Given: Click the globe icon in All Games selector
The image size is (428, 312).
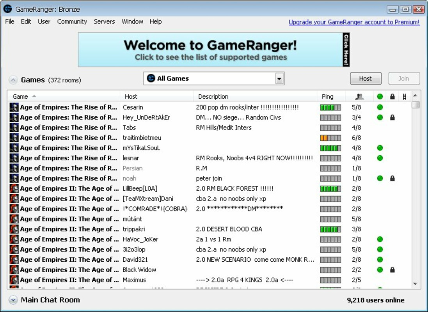Looking at the screenshot, I should pos(151,78).
